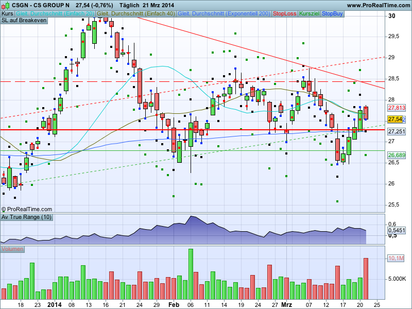Click the 27,251 price level tag
The height and width of the screenshot is (309, 412).
pos(397,131)
